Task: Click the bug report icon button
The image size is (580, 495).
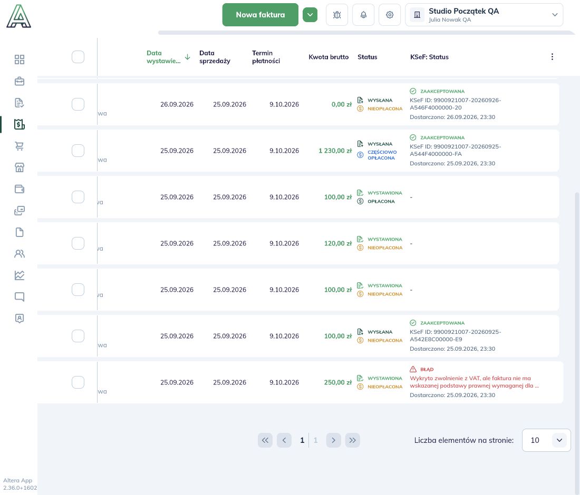Action: click(x=336, y=15)
